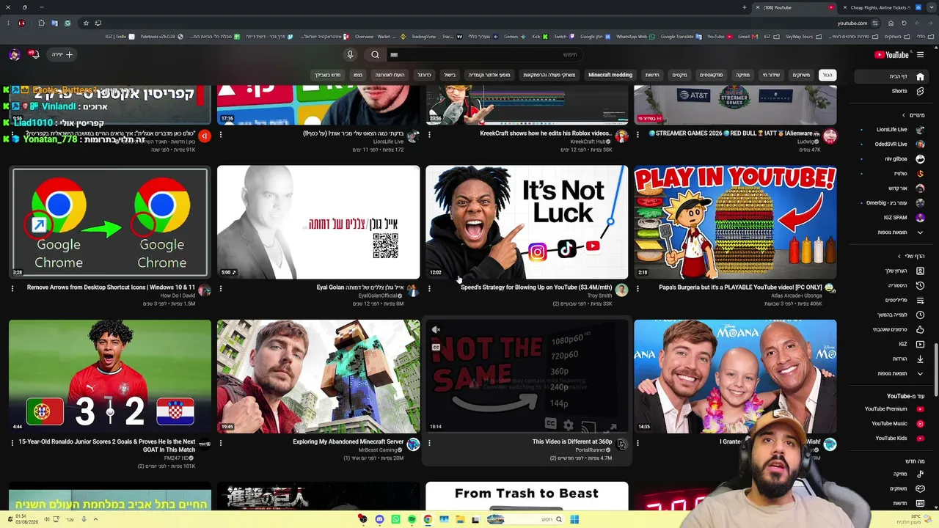Open YouTube Kids from the sidebar
Viewport: 939px width, 528px height.
893,438
